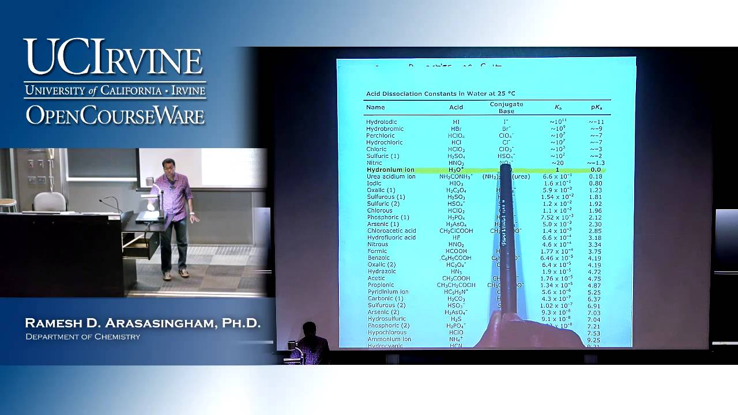The image size is (738, 415).
Task: Click the 'Propionic' row name
Action: click(x=381, y=285)
